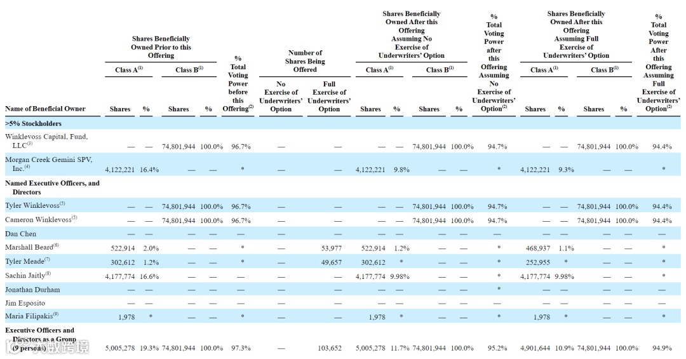The image size is (686, 359).
Task: Click '94.4%' in the Cameron Winklevoss row
Action: 662,220
